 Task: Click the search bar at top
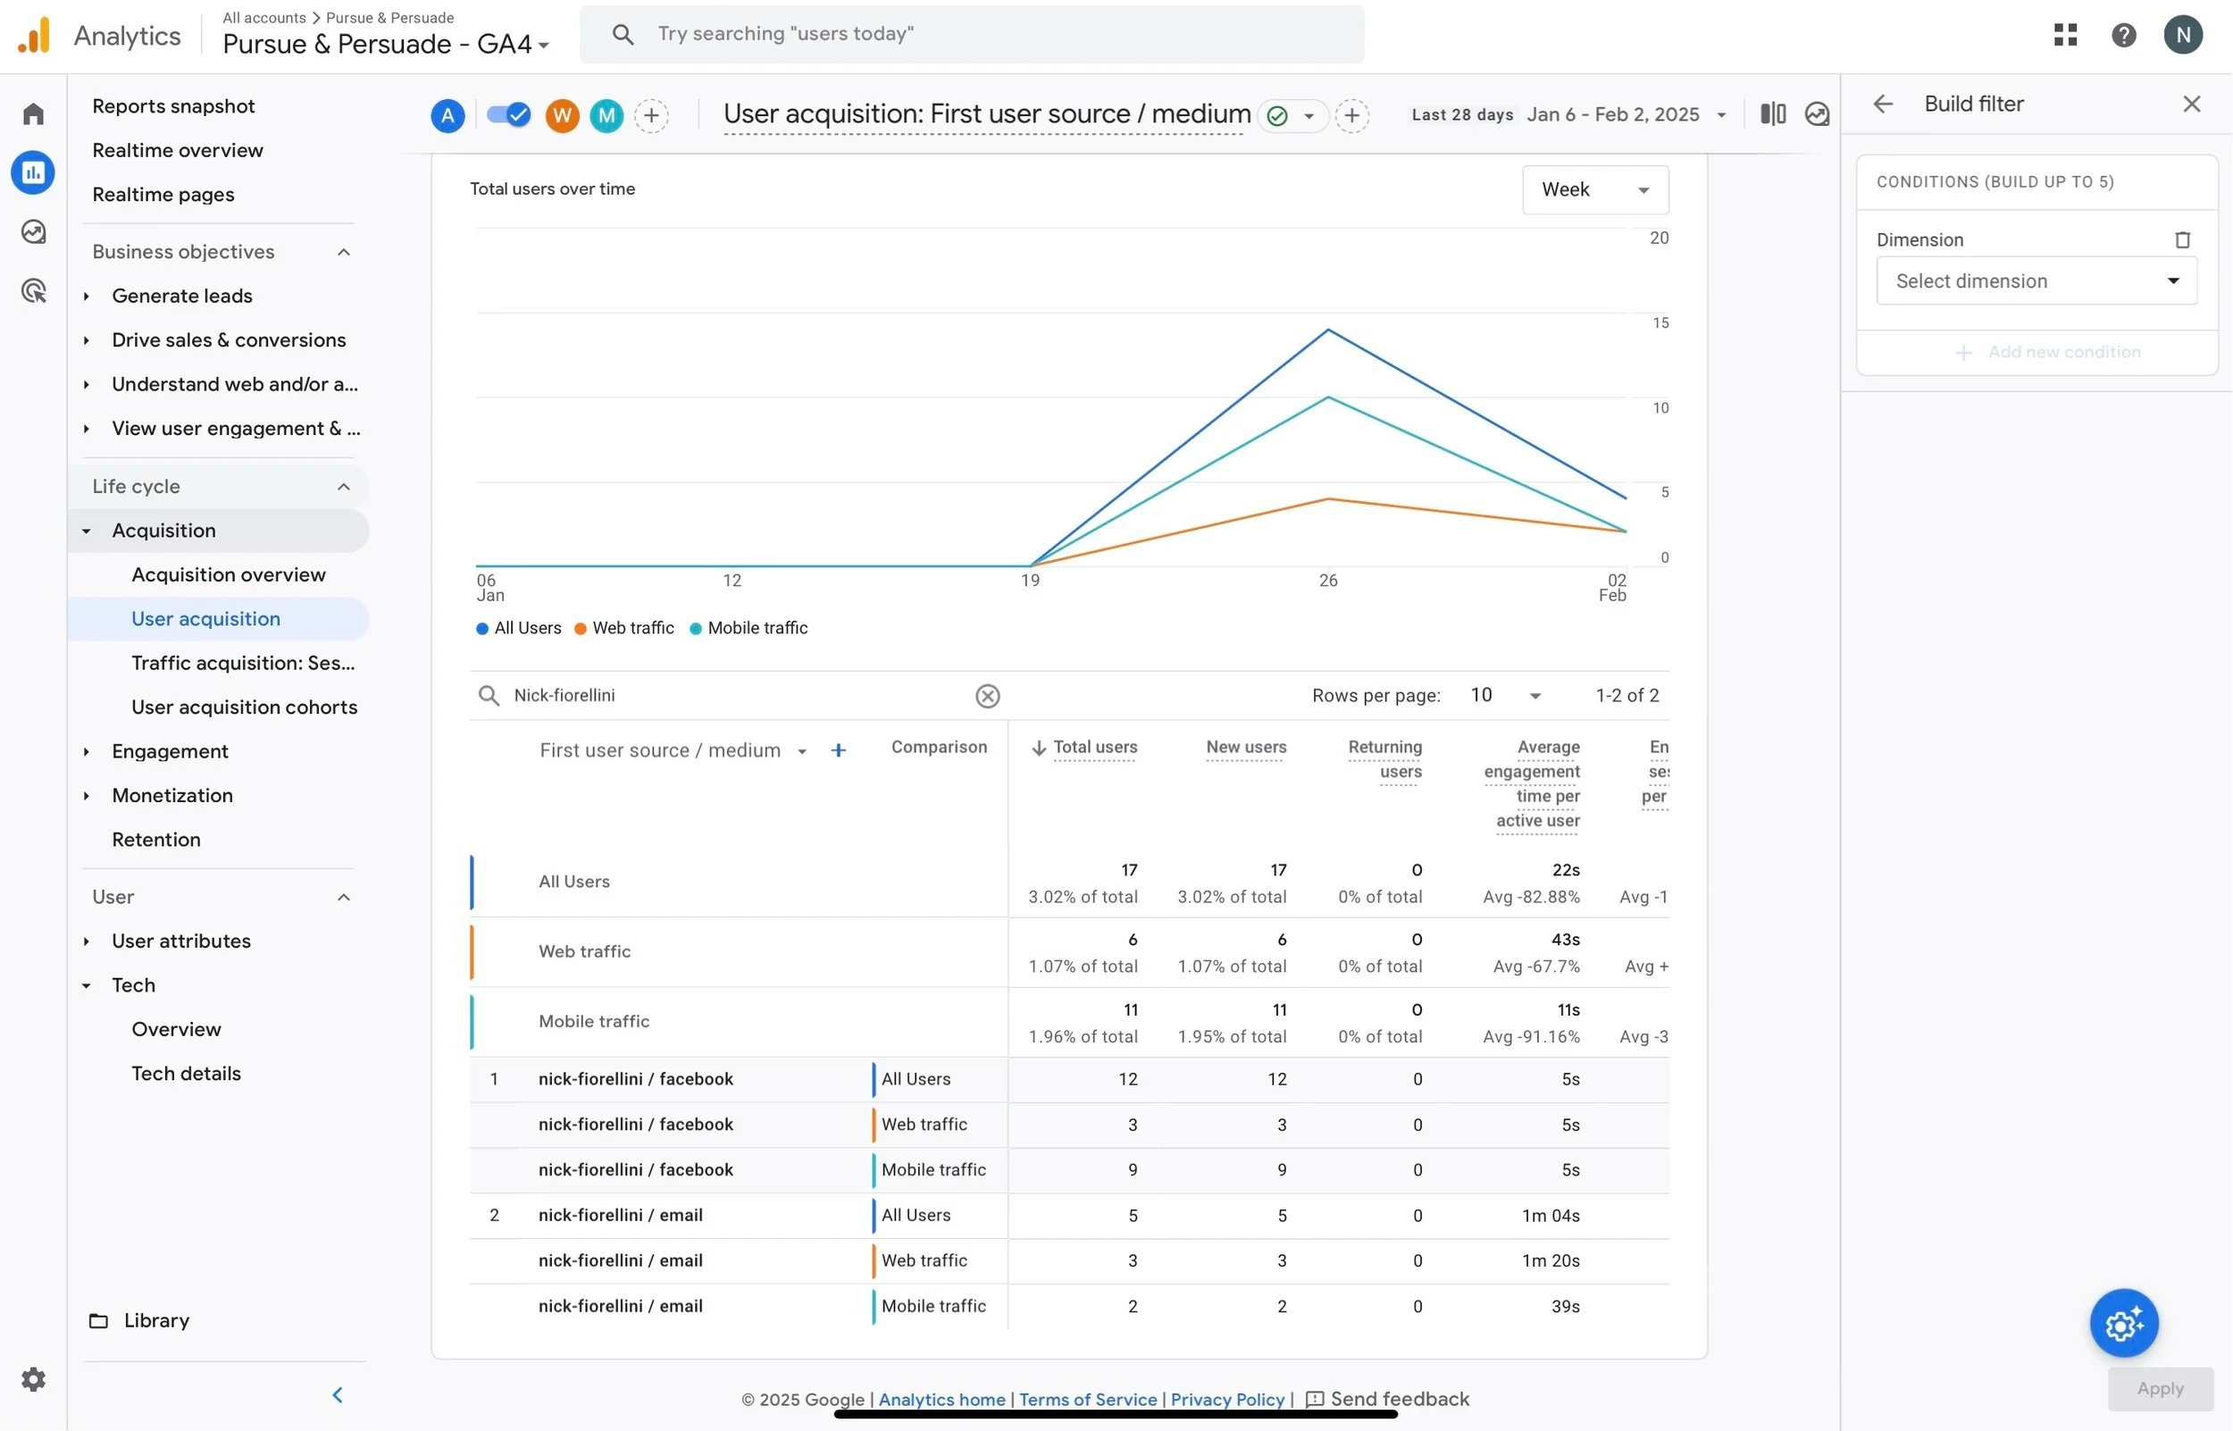pyautogui.click(x=971, y=34)
